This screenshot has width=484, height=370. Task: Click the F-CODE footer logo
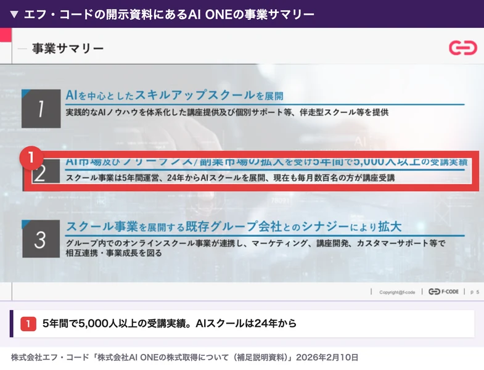[x=443, y=292]
